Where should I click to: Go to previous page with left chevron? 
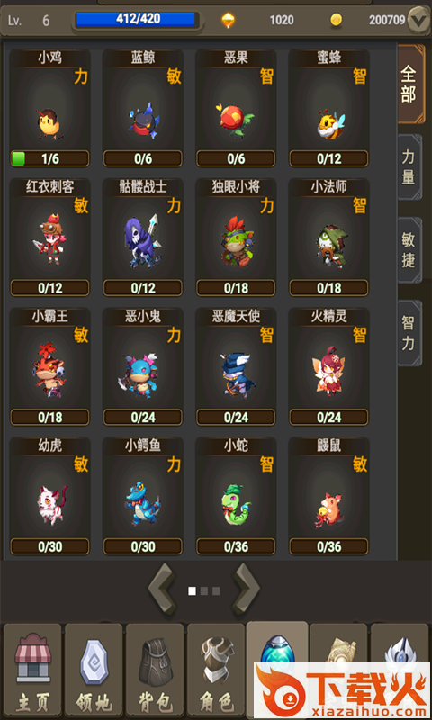pos(162,590)
